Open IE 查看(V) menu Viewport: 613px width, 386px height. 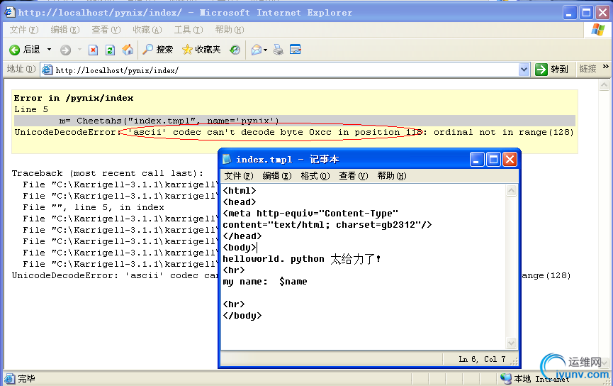(106, 30)
